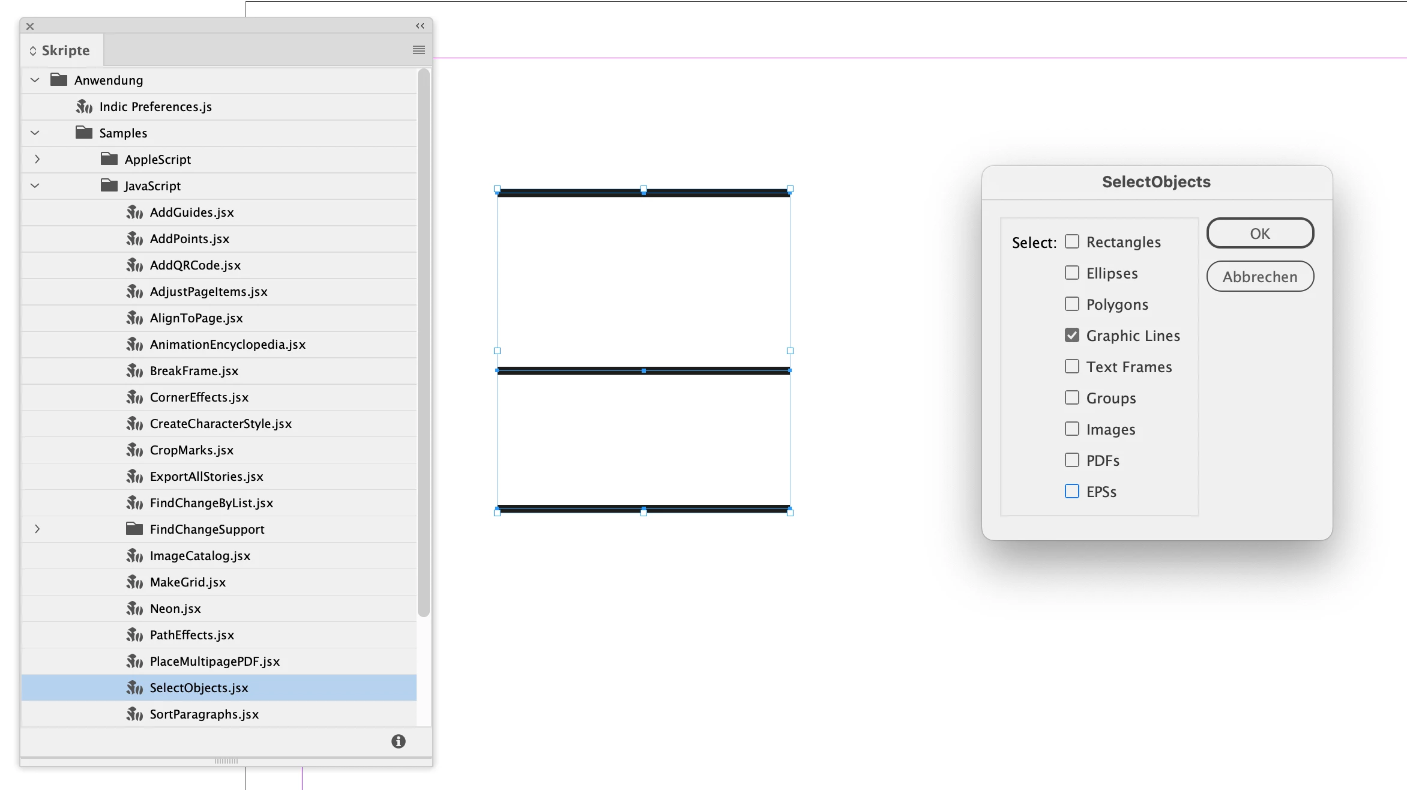
Task: Select SortParagraphs.jsx in script list
Action: (x=204, y=714)
